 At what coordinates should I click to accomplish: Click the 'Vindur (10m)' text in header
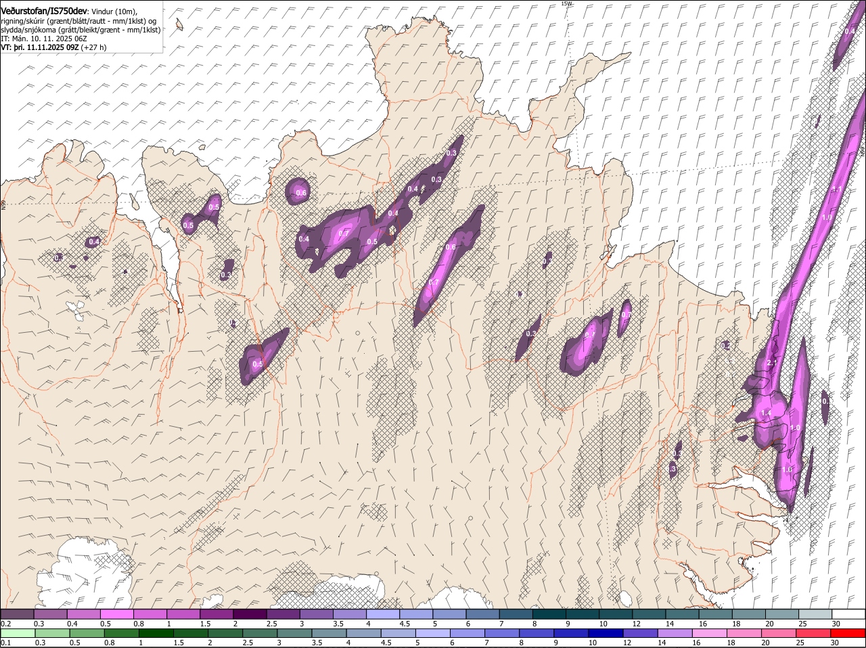coord(114,12)
